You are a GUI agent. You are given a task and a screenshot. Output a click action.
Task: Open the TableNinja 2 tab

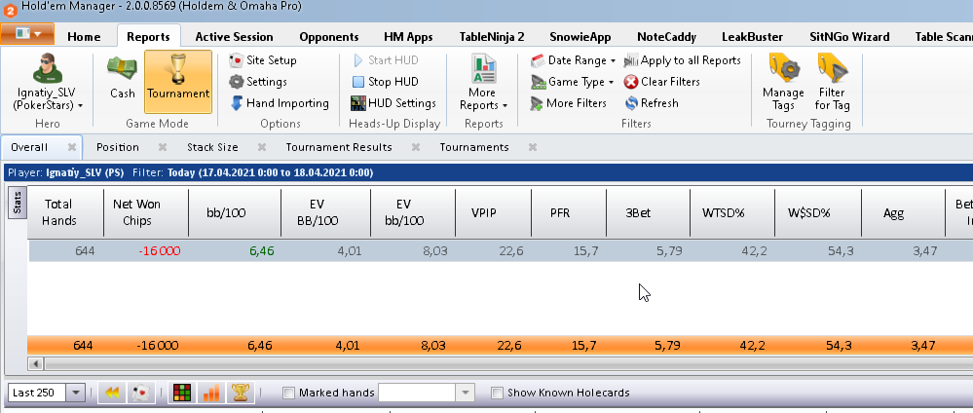492,37
